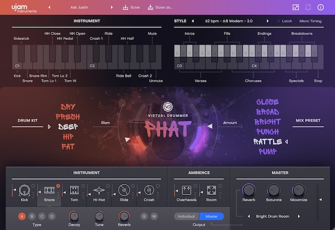
Task: Click the Save button
Action: point(131,7)
